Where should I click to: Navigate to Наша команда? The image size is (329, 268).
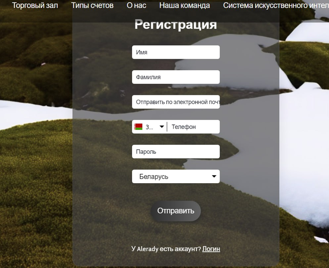(x=184, y=5)
